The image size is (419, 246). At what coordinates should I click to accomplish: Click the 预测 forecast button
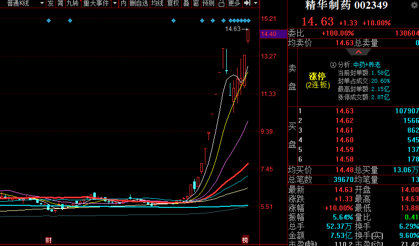(x=208, y=4)
